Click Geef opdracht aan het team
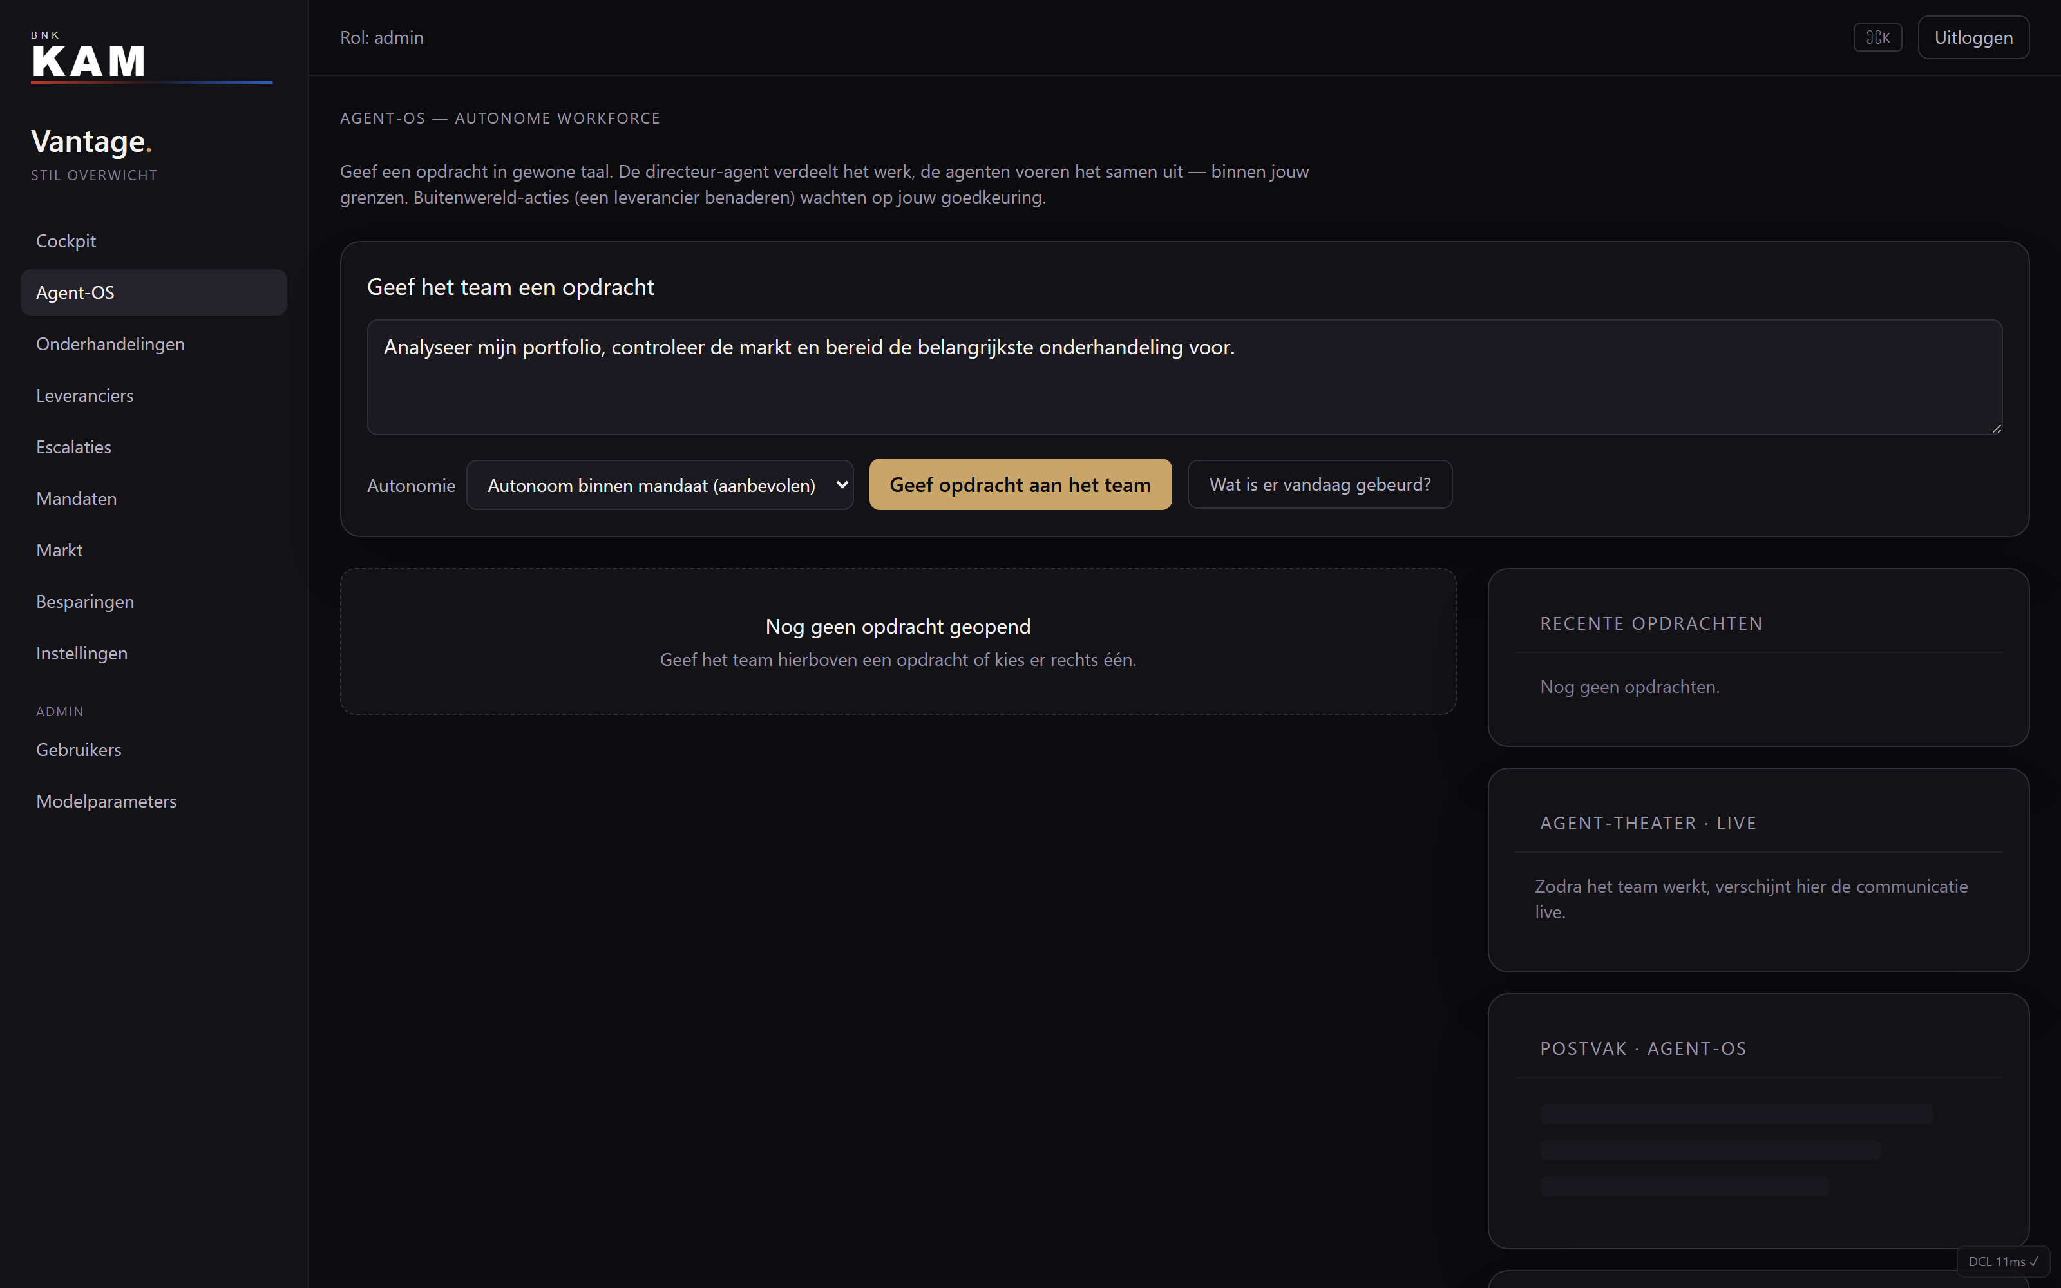The image size is (2061, 1288). (1020, 485)
